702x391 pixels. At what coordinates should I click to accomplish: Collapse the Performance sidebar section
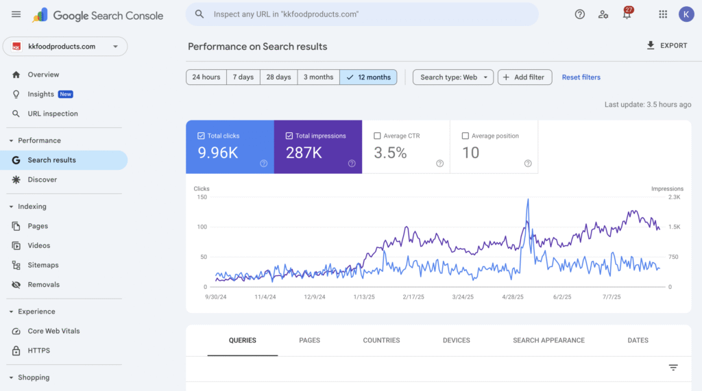[x=11, y=140]
